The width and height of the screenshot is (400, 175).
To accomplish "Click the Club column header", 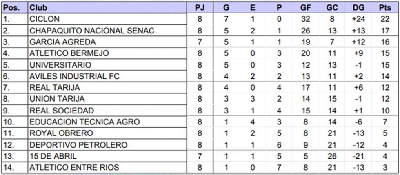I will click(107, 8).
